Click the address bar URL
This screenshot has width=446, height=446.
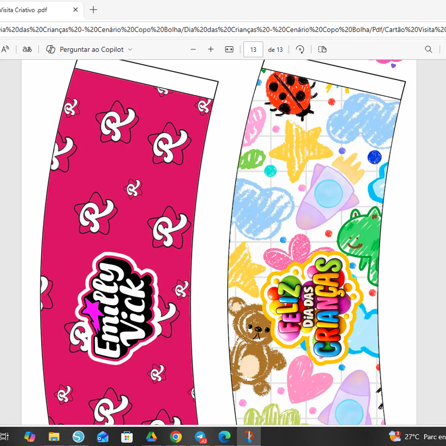pos(223,29)
